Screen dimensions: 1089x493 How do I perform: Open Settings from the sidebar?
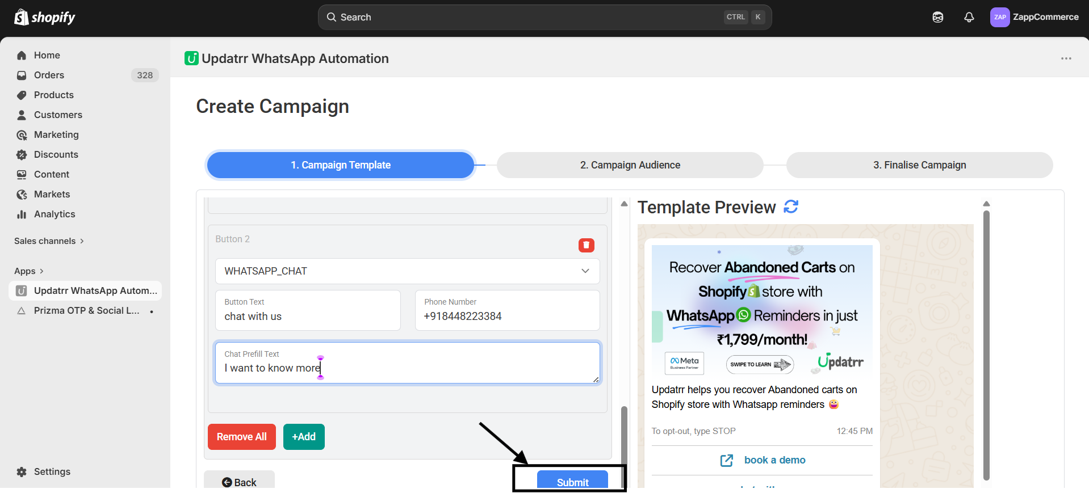coord(52,471)
